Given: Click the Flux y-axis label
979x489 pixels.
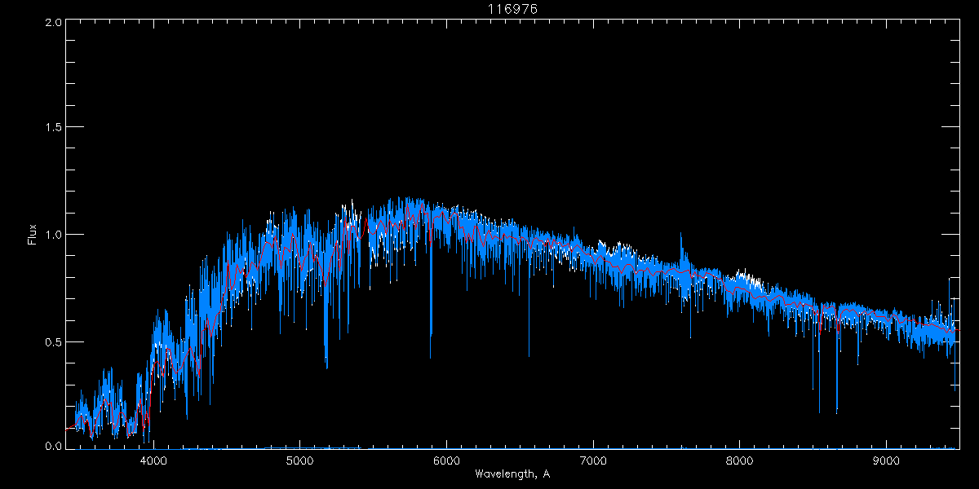Looking at the screenshot, I should [33, 235].
